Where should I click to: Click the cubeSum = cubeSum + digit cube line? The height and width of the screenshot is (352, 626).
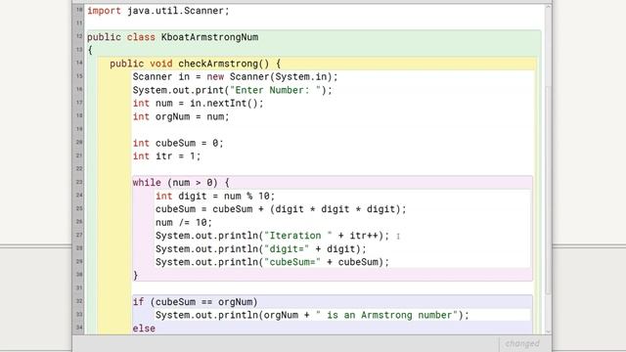coord(281,209)
